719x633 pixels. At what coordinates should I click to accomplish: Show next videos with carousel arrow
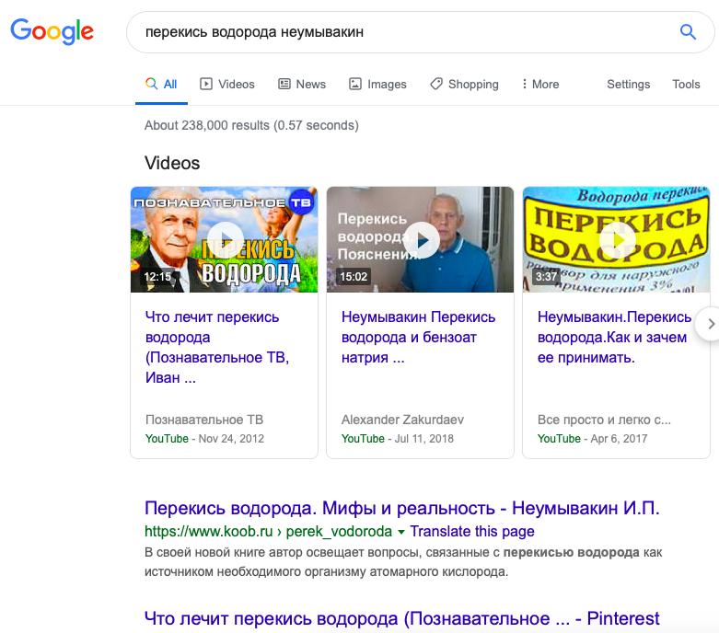[x=709, y=324]
